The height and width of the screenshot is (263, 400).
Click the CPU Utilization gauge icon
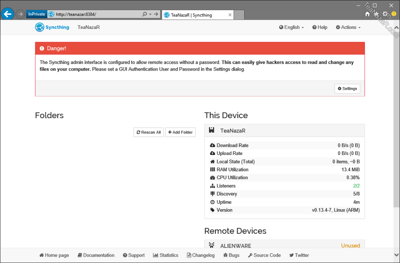[212, 178]
